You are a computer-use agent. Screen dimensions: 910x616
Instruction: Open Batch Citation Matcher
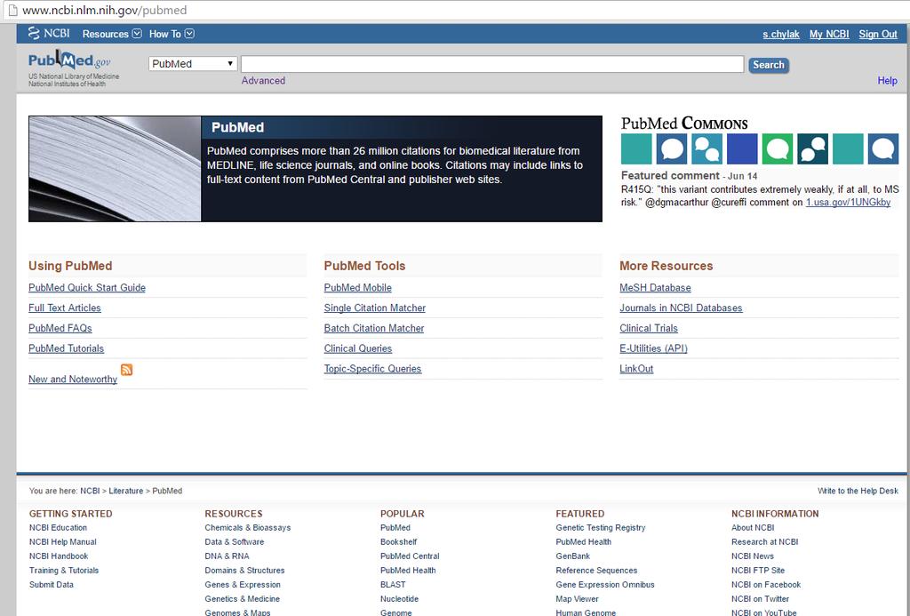374,328
